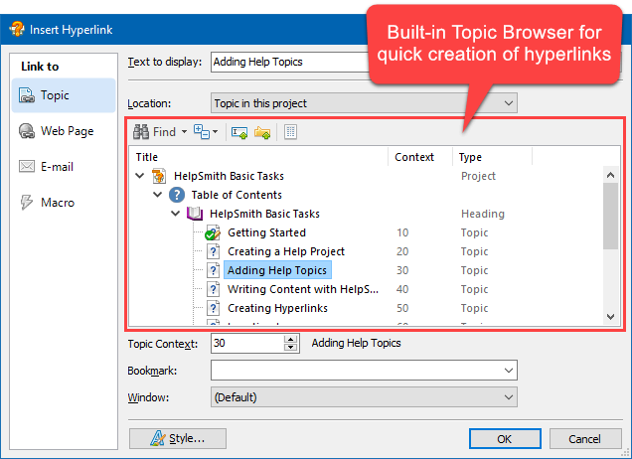Image resolution: width=632 pixels, height=459 pixels.
Task: Click the Style... button
Action: (x=178, y=438)
